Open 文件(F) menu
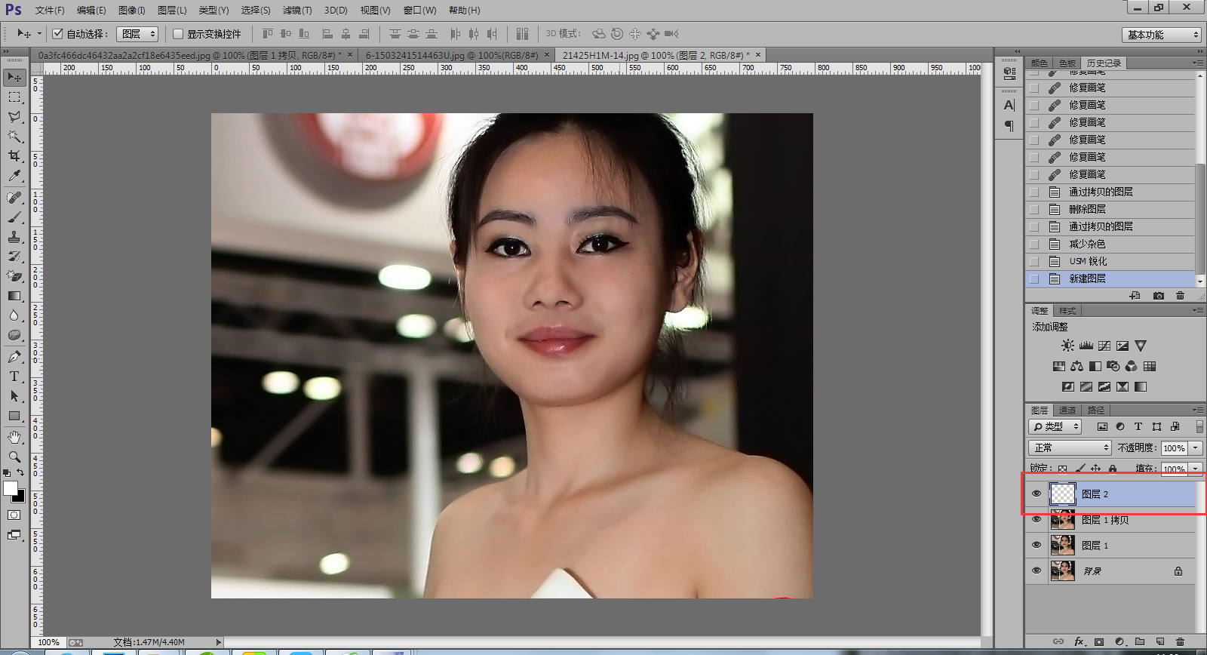Image resolution: width=1207 pixels, height=655 pixels. click(50, 11)
